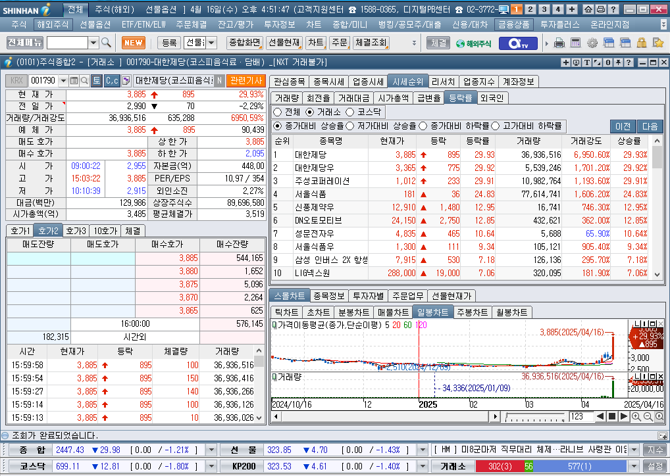Click the 지수 button at bottom right
Image resolution: width=670 pixels, height=476 pixels.
655,450
